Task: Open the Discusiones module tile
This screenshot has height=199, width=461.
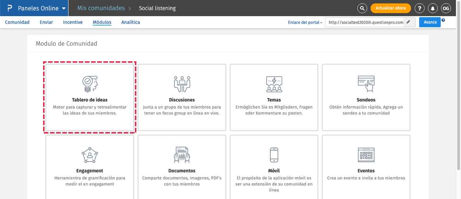Action: tap(182, 97)
